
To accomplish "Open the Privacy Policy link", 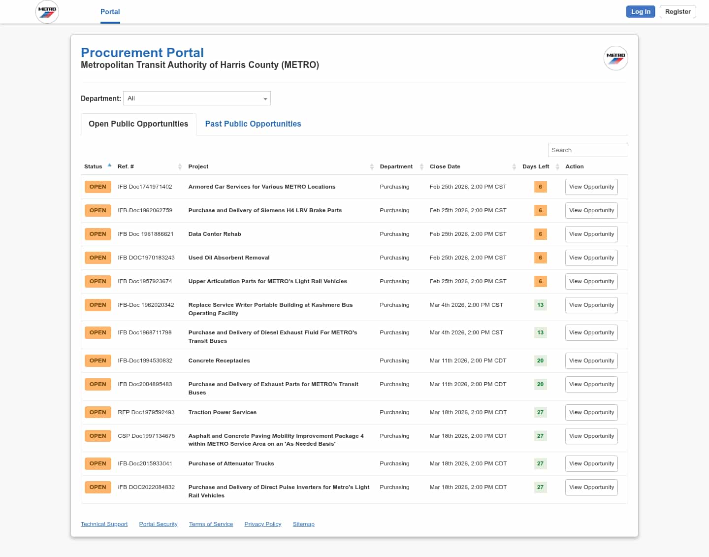I will click(x=262, y=524).
